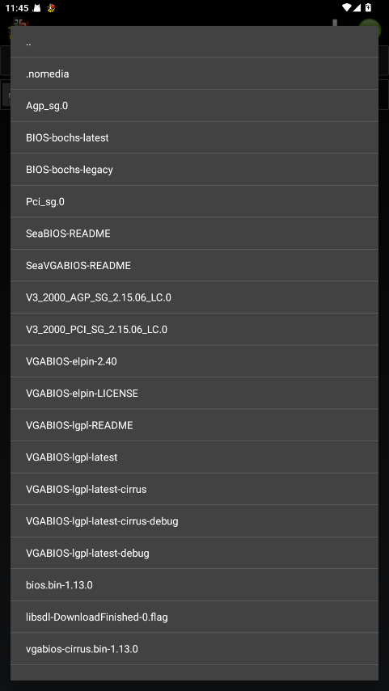The width and height of the screenshot is (389, 691).
Task: Select the .nomedia file
Action: tap(194, 74)
